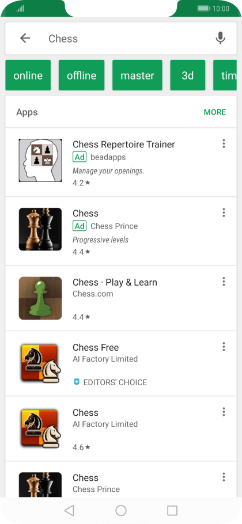
Task: Open Chess · Play & Learn pawn icon
Action: coord(40,298)
